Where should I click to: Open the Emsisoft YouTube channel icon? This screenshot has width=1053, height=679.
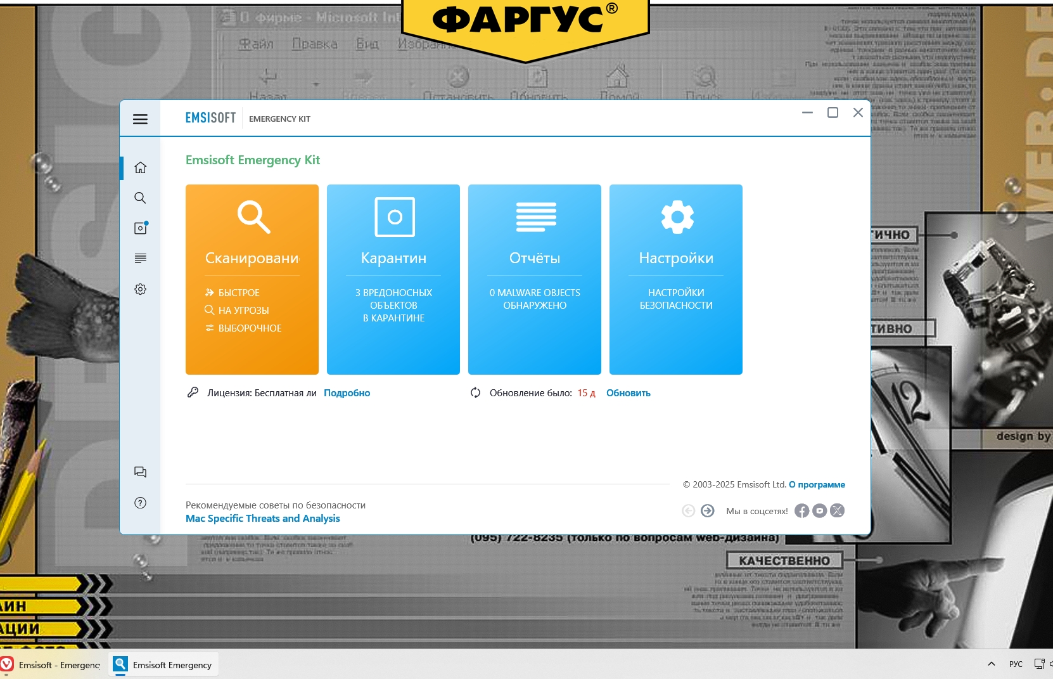[819, 510]
